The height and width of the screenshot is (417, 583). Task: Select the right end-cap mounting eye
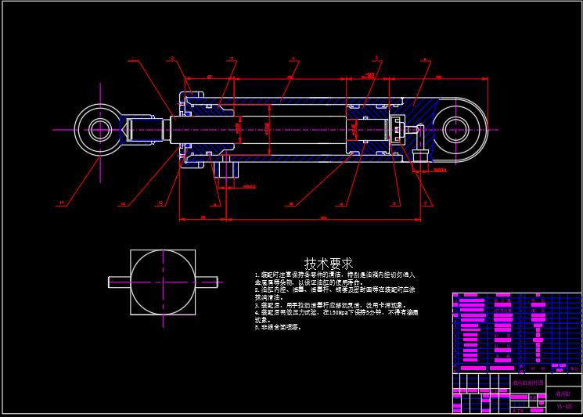[455, 130]
